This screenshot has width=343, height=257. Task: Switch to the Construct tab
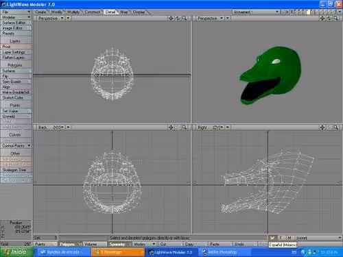click(93, 12)
